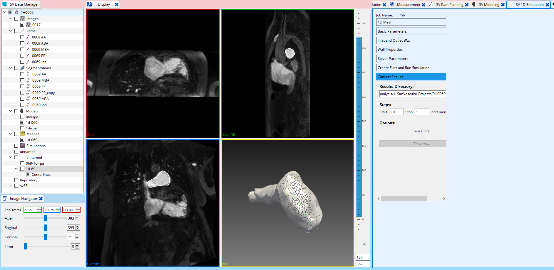Viewport: 554px width, 270px height.
Task: Click the SV Modeling tab icon
Action: pyautogui.click(x=473, y=4)
